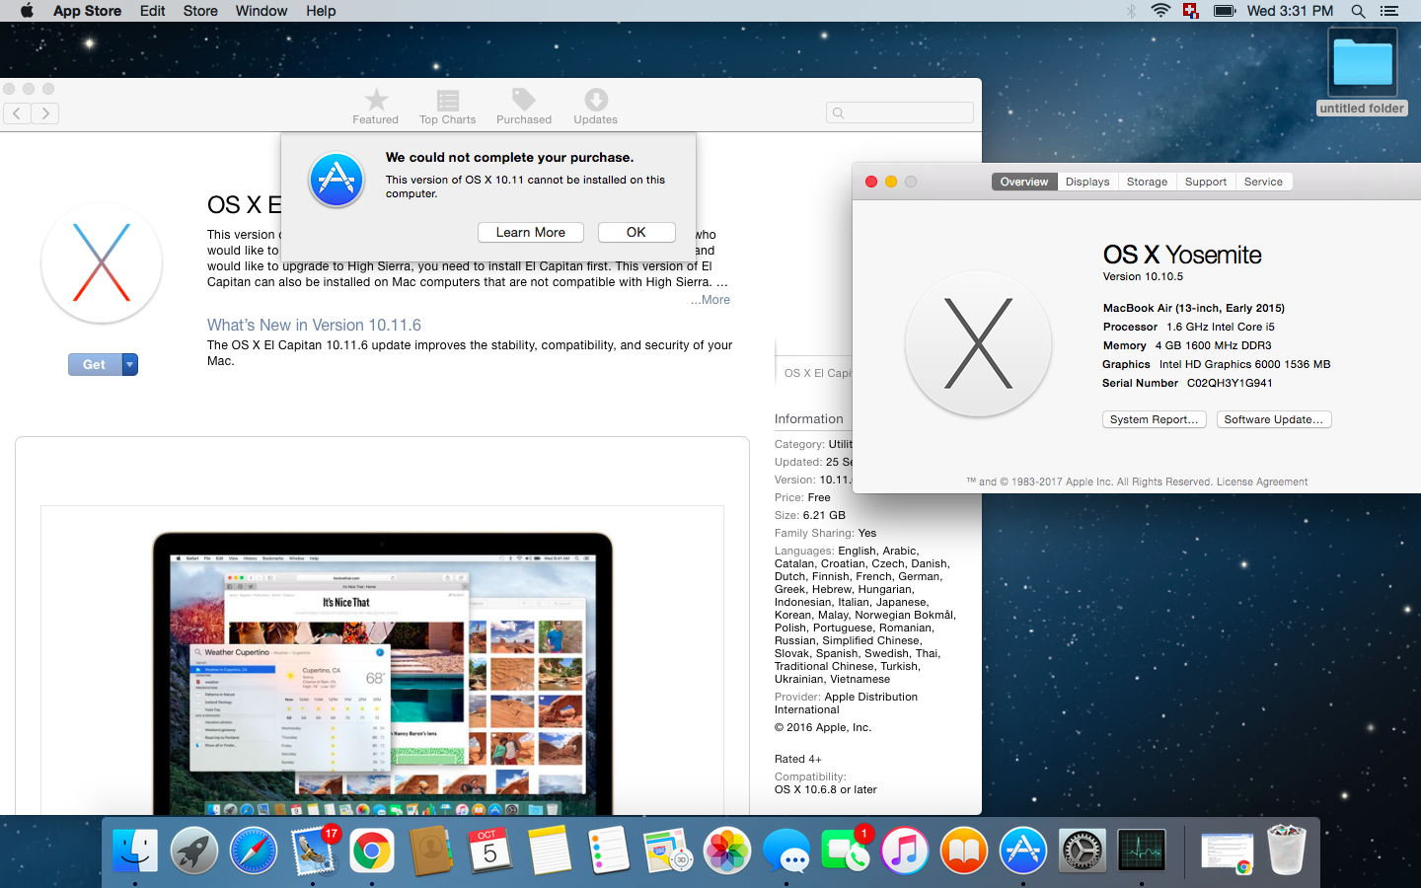Open FaceTime with 1 notification badge
The image size is (1421, 888).
pyautogui.click(x=846, y=851)
